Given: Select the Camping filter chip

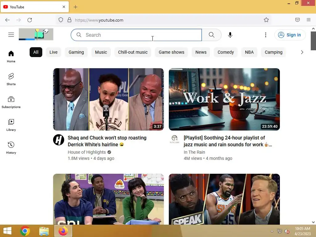Looking at the screenshot, I should click(273, 52).
